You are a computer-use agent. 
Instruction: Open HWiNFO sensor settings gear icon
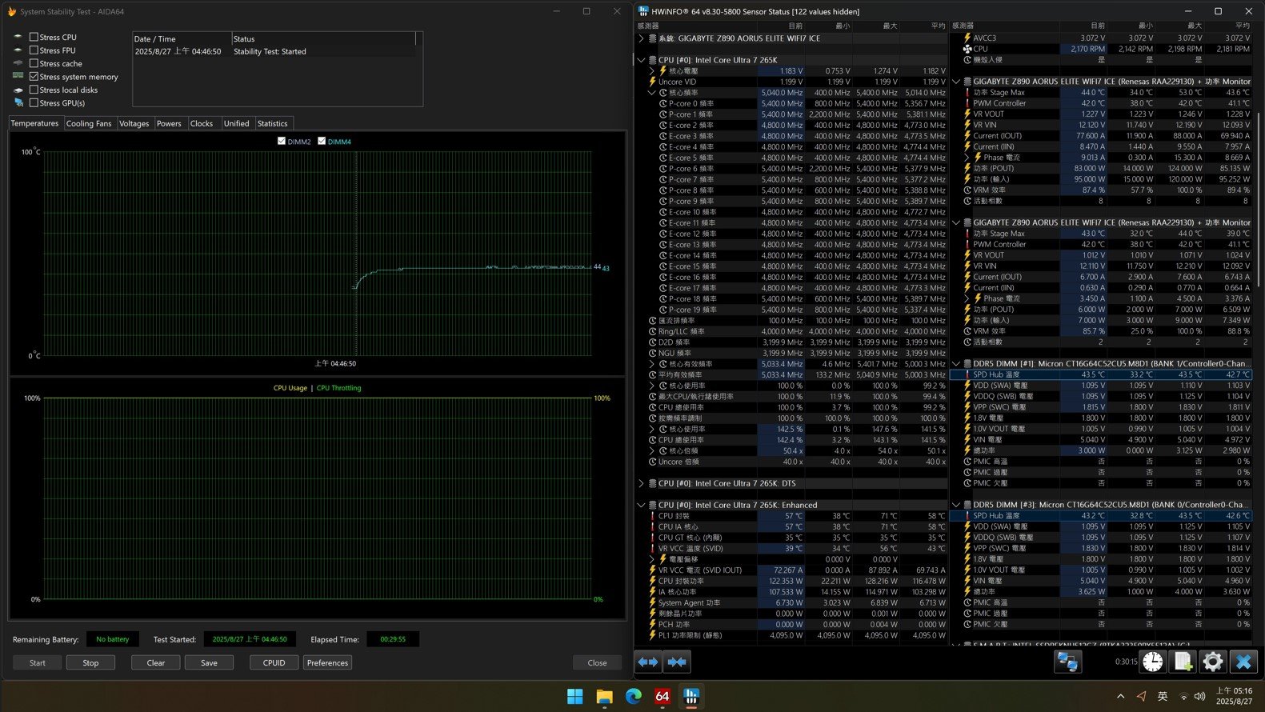(x=1213, y=662)
